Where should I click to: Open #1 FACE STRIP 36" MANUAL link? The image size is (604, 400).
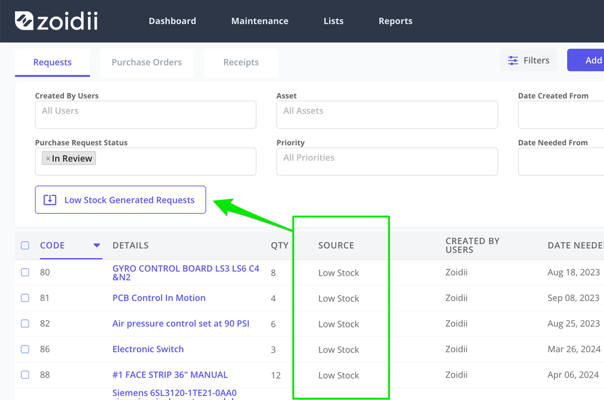pyautogui.click(x=170, y=375)
